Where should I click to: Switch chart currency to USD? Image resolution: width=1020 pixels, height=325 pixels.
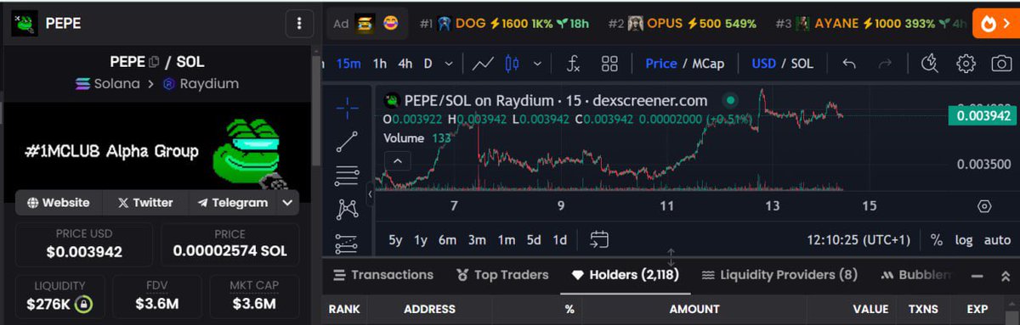point(763,64)
